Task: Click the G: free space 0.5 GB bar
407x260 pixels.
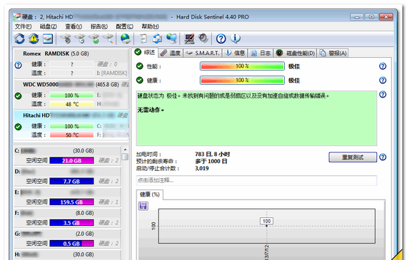Action: click(71, 244)
